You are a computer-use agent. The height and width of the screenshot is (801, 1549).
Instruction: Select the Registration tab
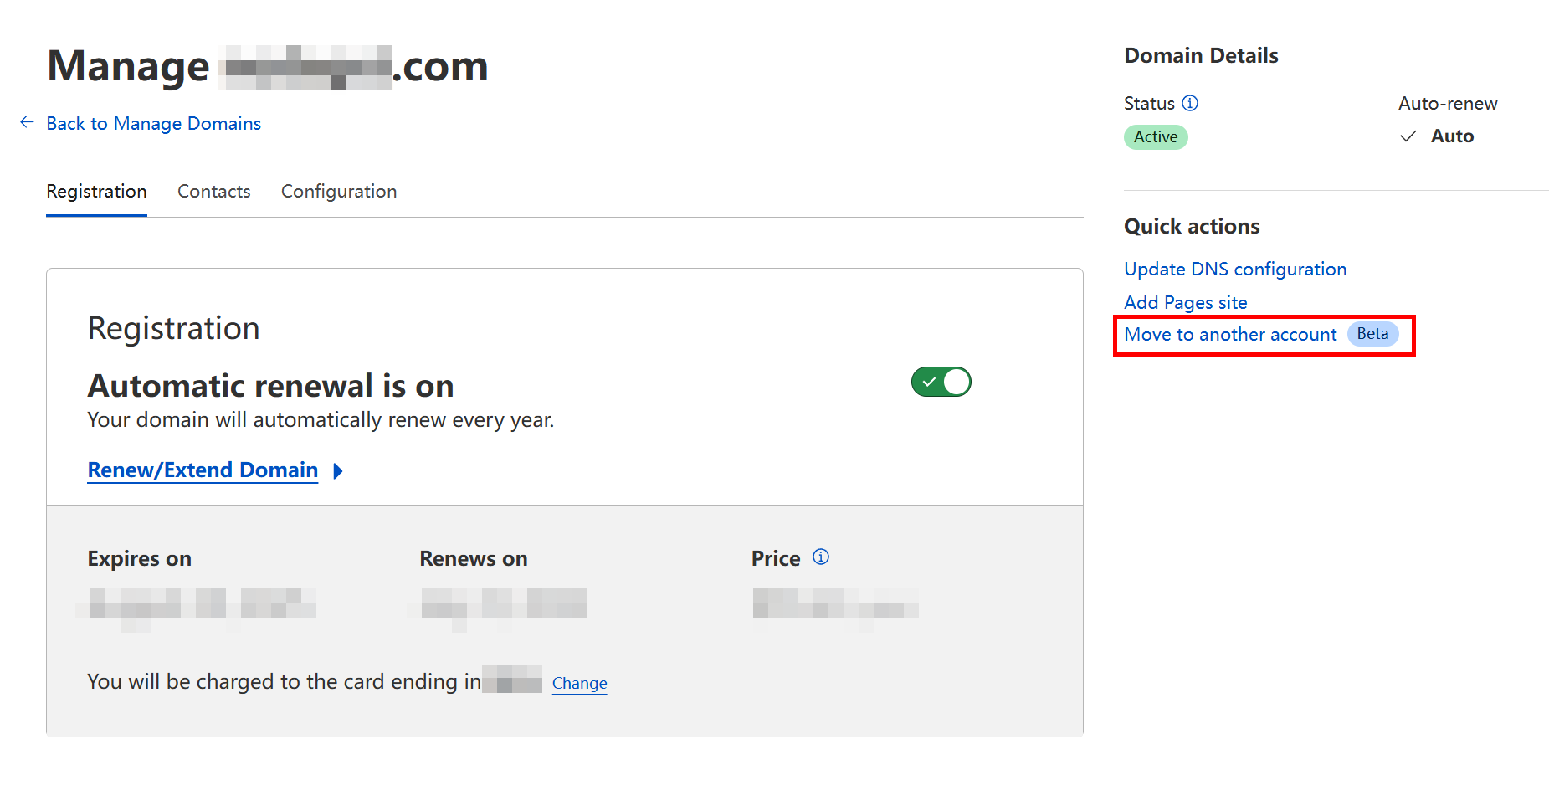[x=96, y=192]
